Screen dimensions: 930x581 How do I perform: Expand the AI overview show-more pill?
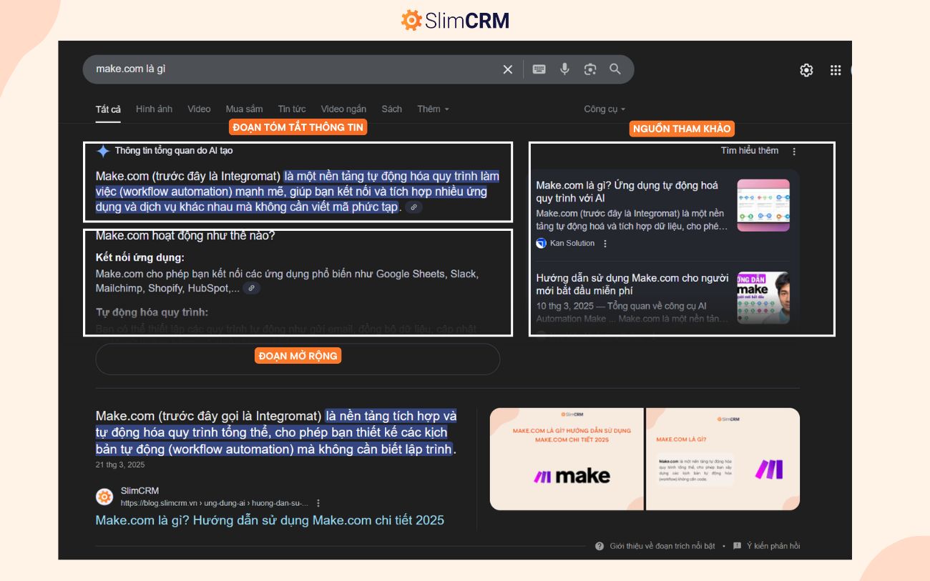[298, 359]
